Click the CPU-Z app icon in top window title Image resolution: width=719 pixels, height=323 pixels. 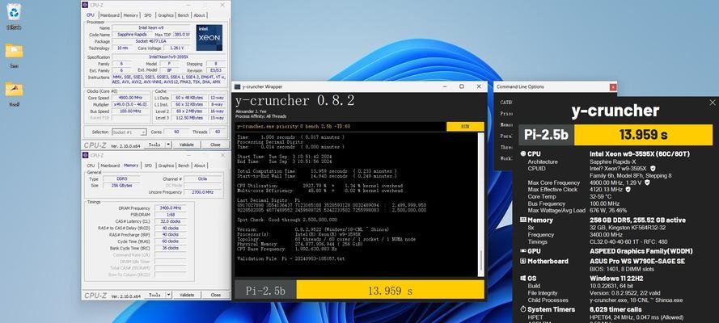[x=85, y=5]
